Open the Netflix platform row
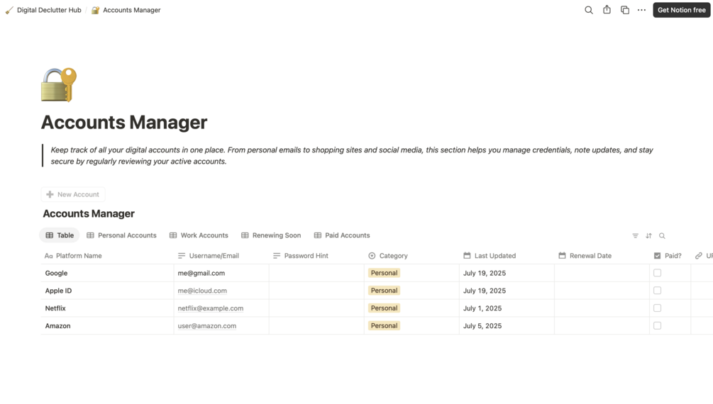 tap(55, 308)
